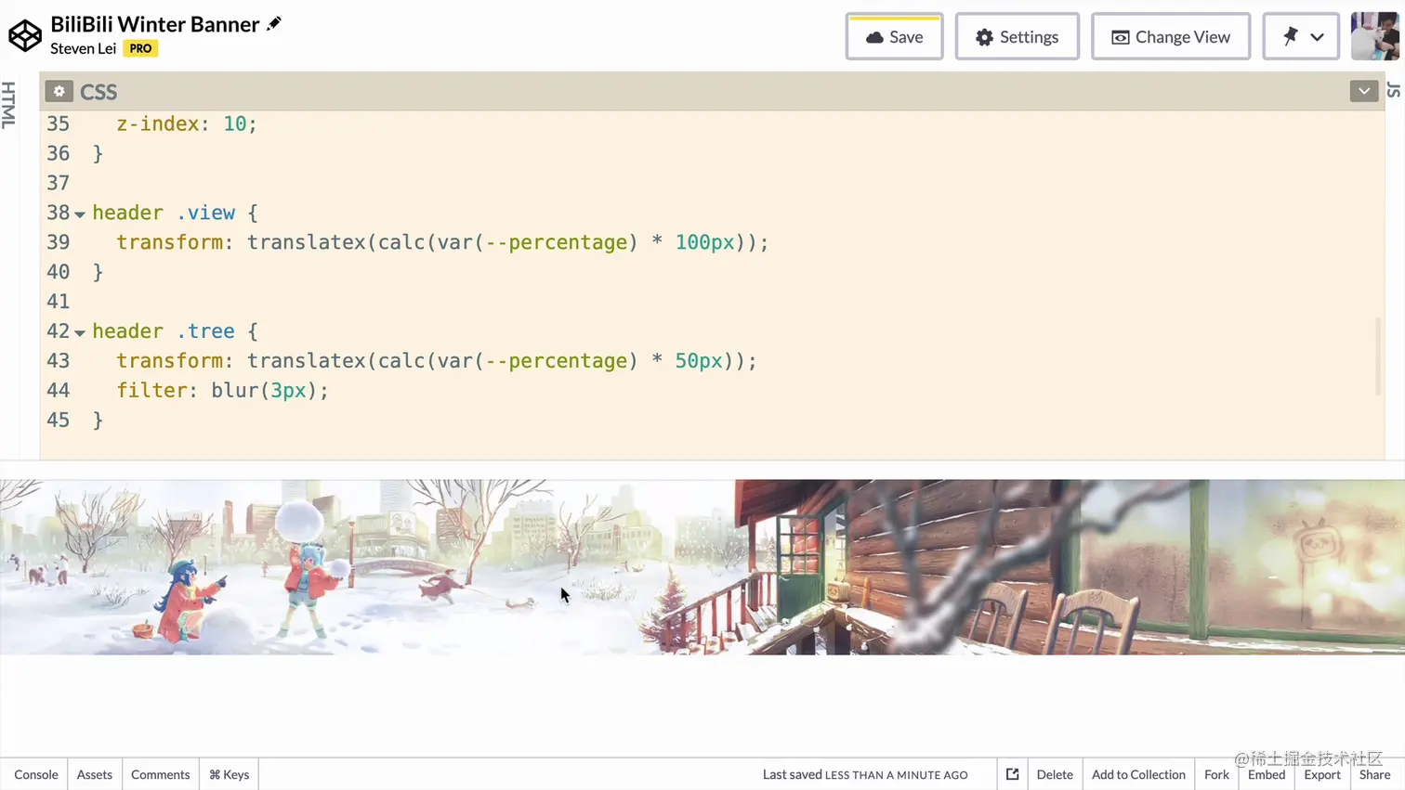
Task: Collapse the header .view rule fold arrow
Action: (x=80, y=214)
